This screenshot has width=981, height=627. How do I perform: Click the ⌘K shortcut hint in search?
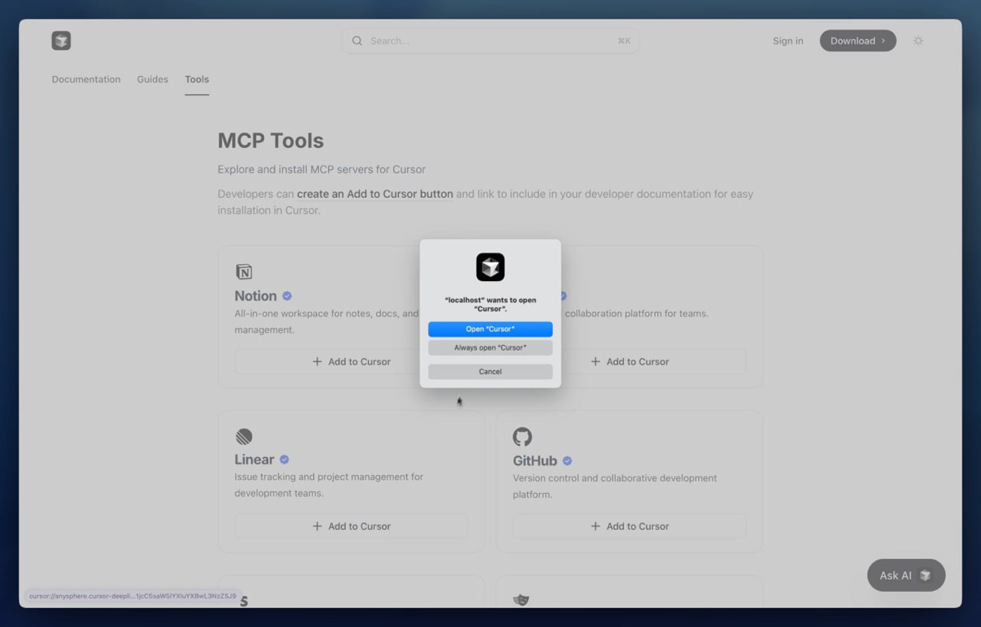point(624,41)
